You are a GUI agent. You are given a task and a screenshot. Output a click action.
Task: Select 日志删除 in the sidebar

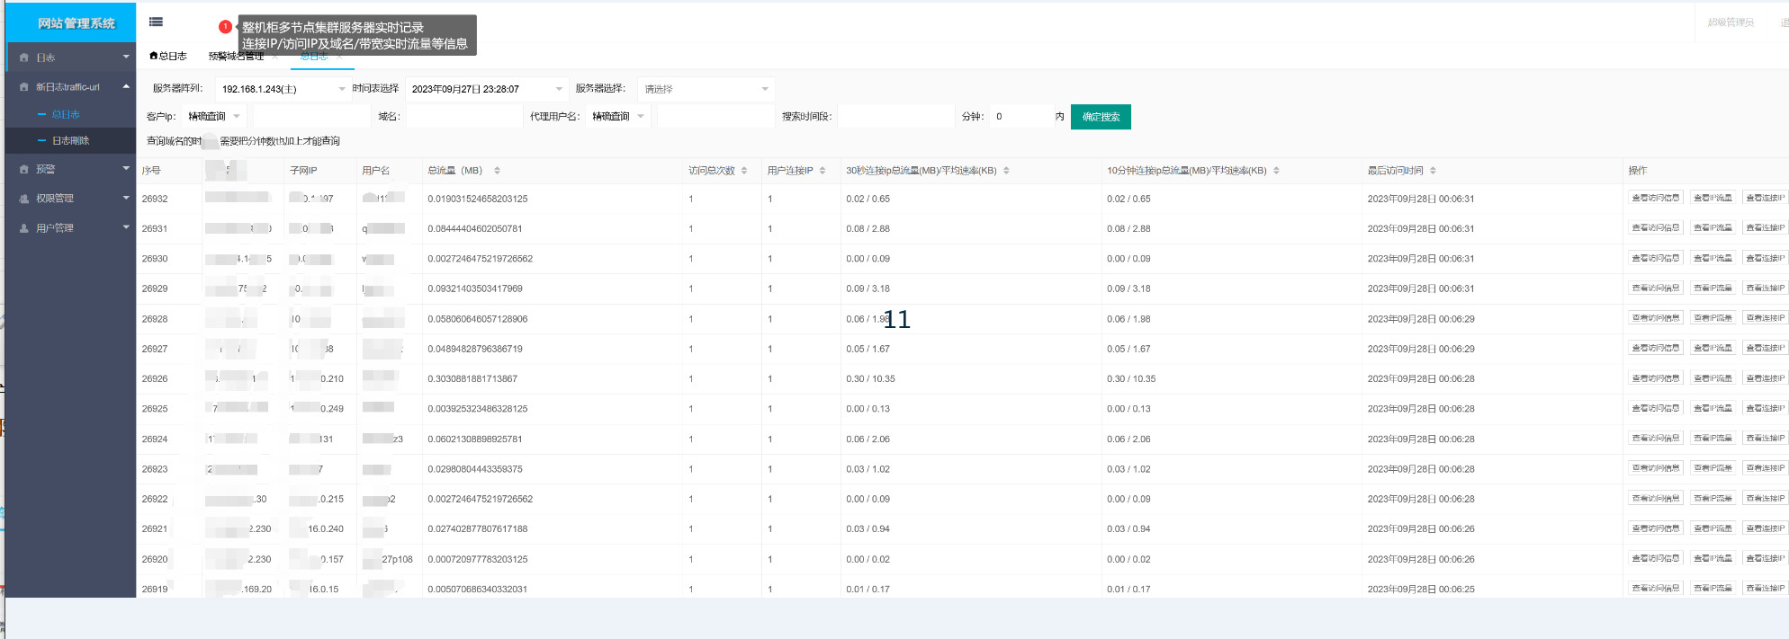click(x=70, y=141)
